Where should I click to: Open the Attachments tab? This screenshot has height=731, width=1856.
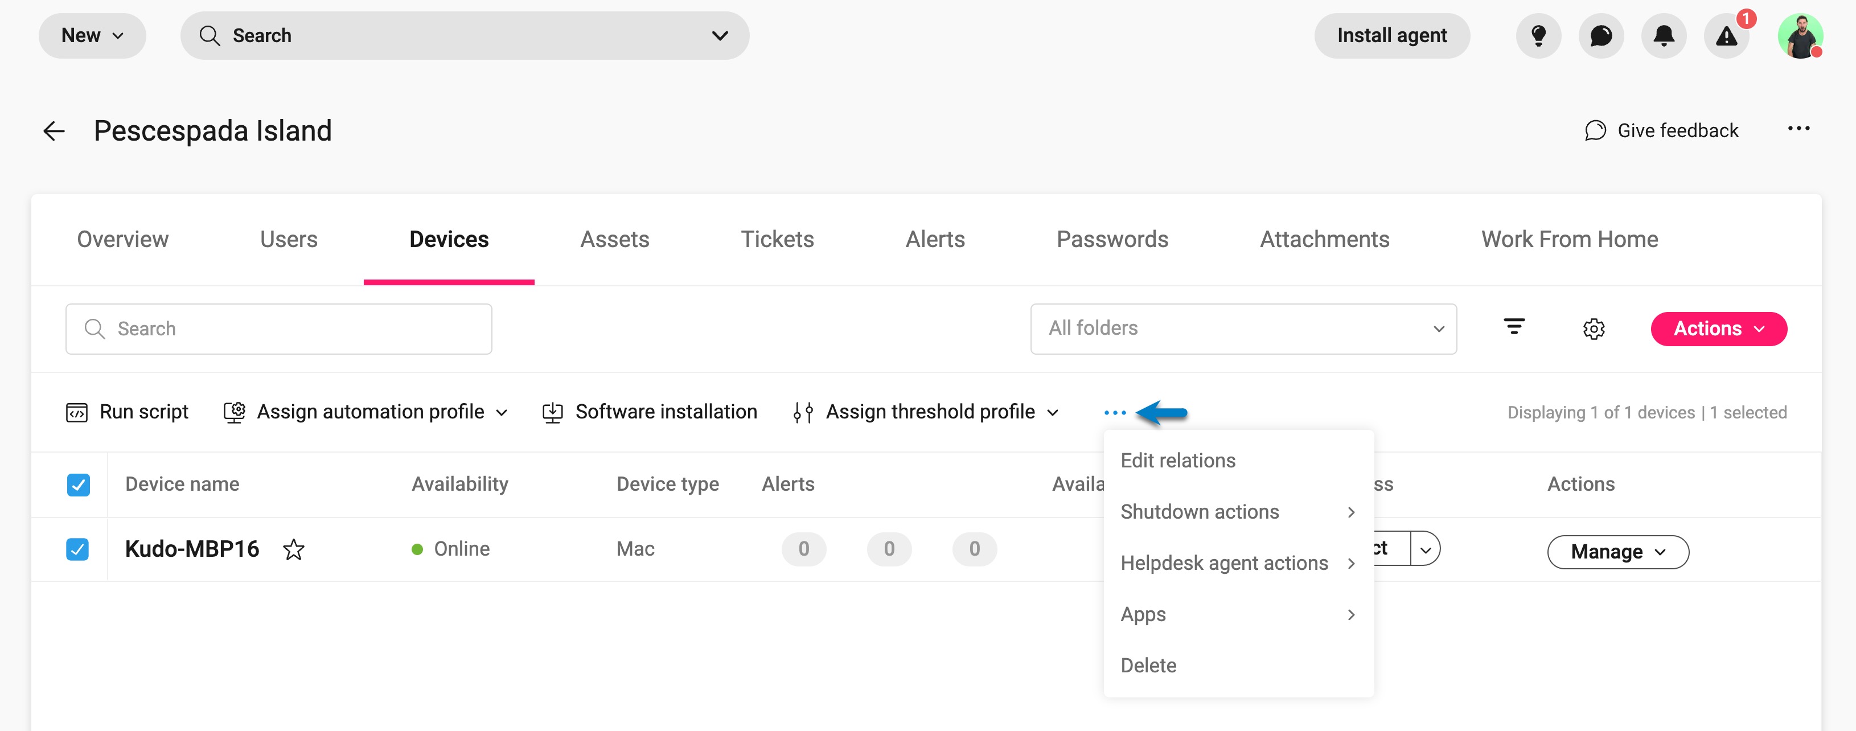tap(1324, 239)
